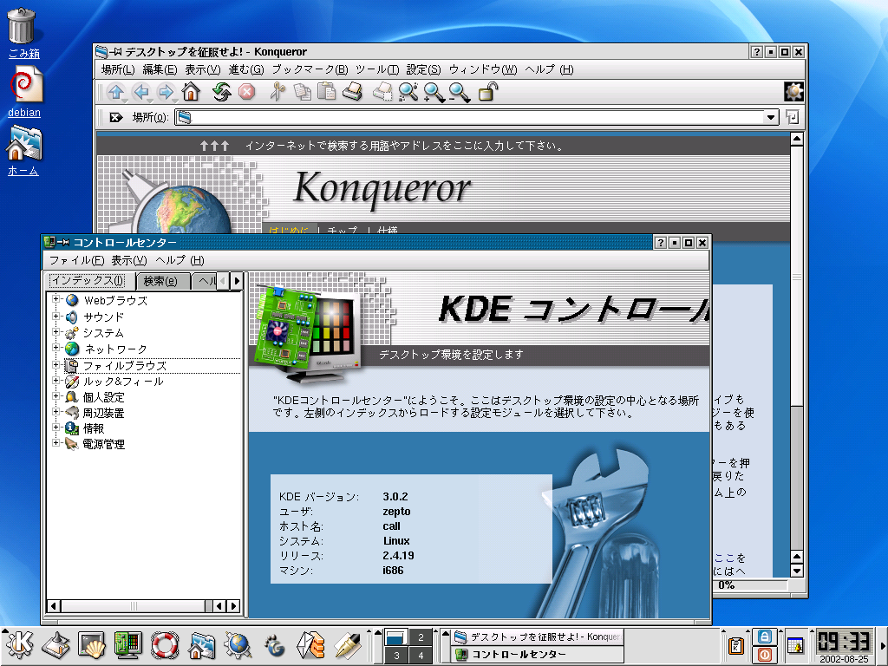Reload the page in Konqueror
This screenshot has height=666, width=888.
click(221, 92)
